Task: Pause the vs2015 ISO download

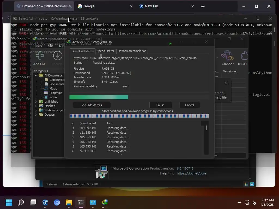Action: pyautogui.click(x=160, y=105)
